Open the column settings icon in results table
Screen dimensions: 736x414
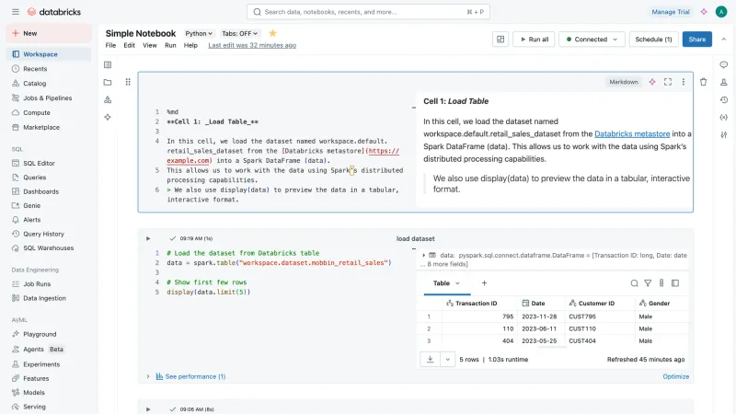tap(661, 283)
